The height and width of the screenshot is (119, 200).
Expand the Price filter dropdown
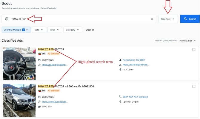pos(55,30)
